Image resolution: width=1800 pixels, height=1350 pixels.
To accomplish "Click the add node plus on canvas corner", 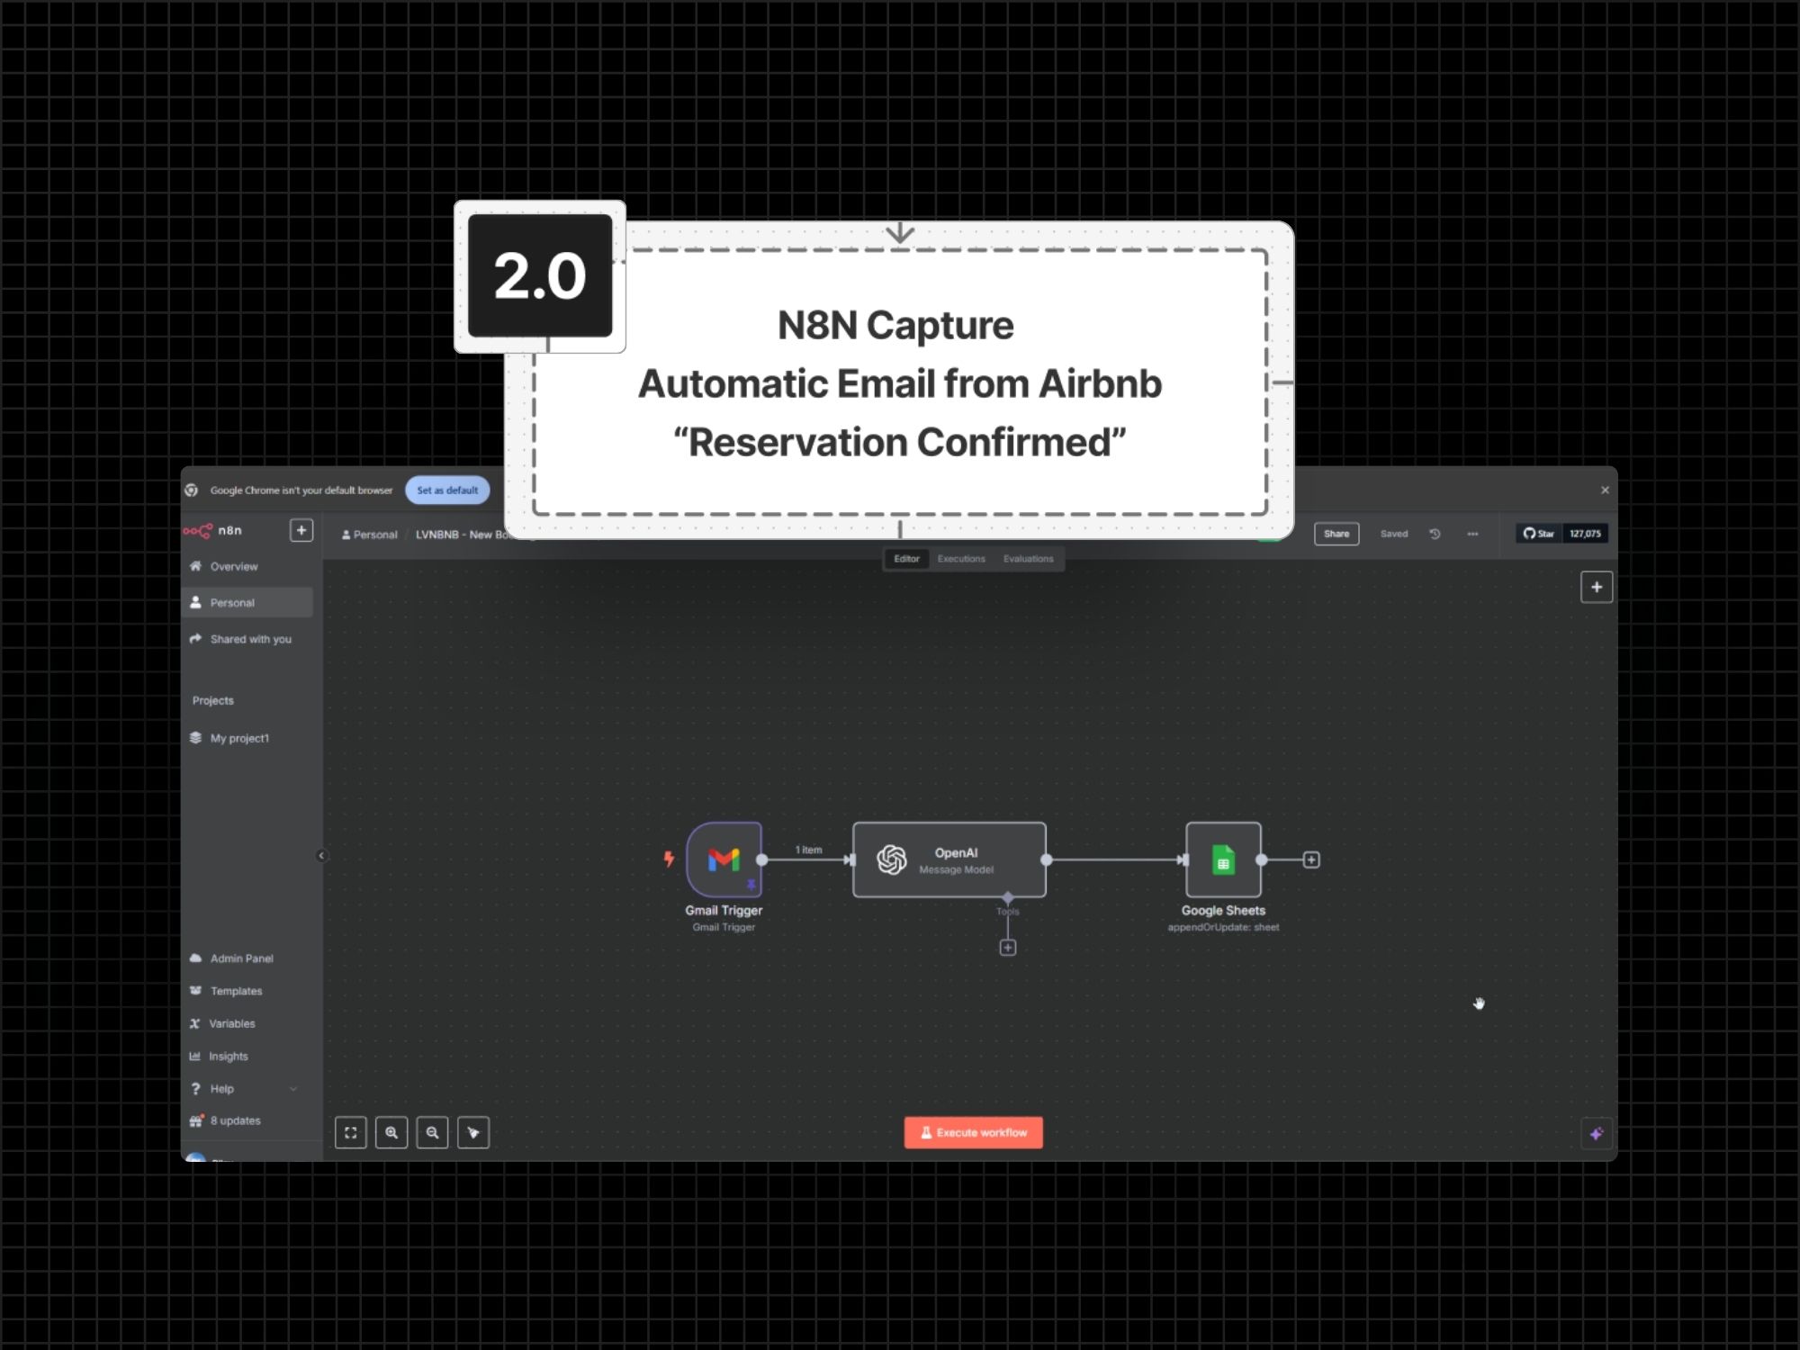I will tap(1596, 587).
